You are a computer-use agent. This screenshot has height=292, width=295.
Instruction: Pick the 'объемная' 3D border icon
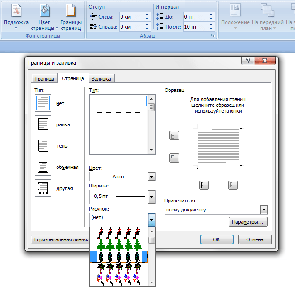click(43, 167)
